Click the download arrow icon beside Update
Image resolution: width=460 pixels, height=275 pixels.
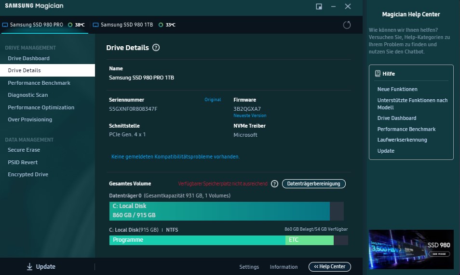click(x=29, y=267)
